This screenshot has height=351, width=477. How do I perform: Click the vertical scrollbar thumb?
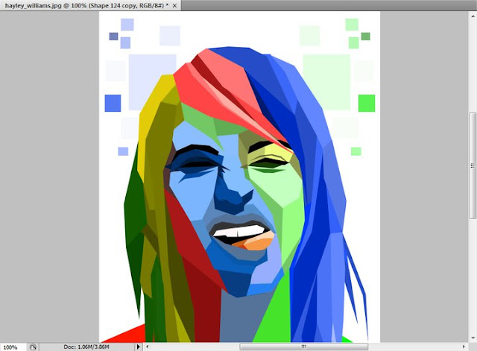click(473, 165)
